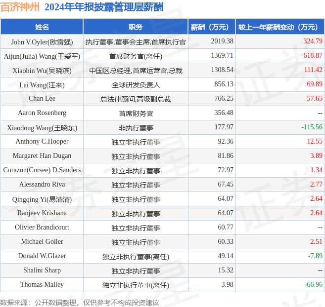Select name Anthony C.Hooper
This screenshot has height=307, width=325.
pyautogui.click(x=42, y=141)
